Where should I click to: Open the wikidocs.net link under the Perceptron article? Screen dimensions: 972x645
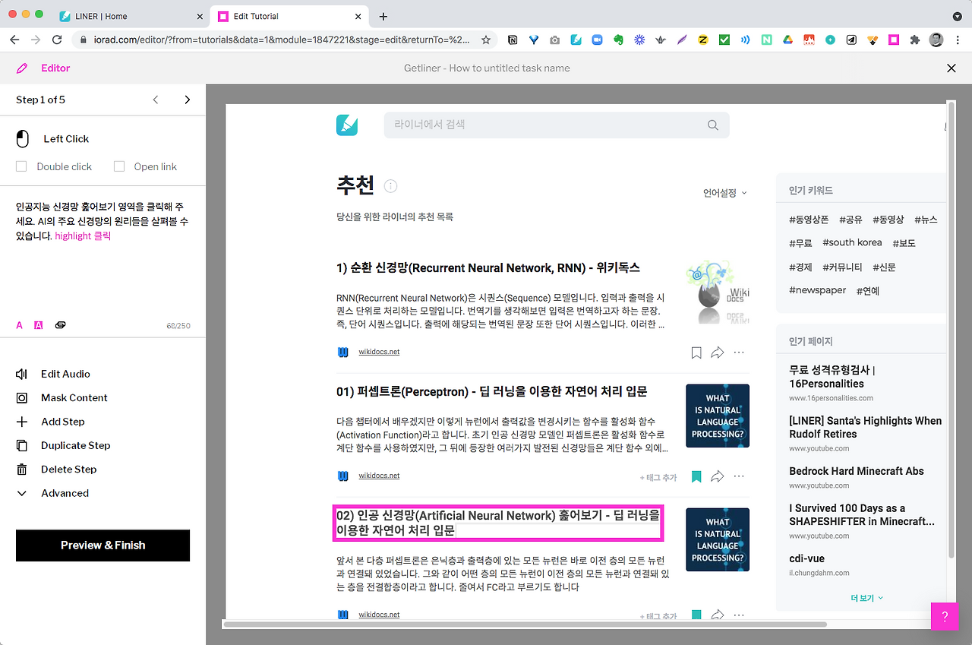pyautogui.click(x=379, y=476)
